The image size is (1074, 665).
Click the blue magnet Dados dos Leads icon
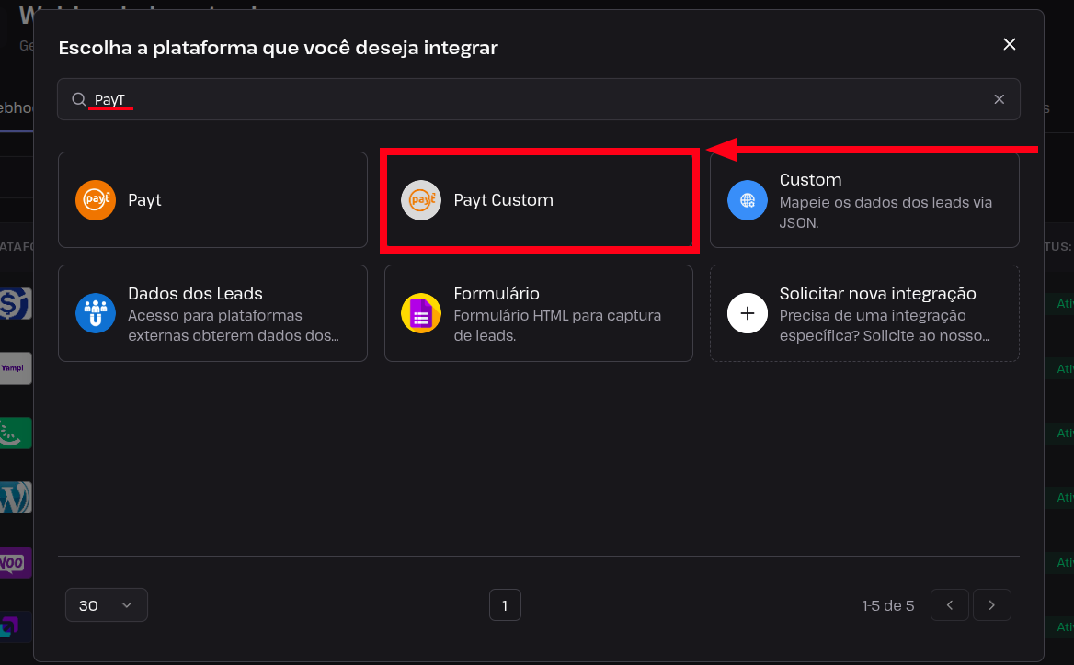[96, 313]
